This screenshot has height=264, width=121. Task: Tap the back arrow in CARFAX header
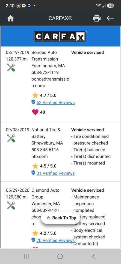tap(110, 18)
